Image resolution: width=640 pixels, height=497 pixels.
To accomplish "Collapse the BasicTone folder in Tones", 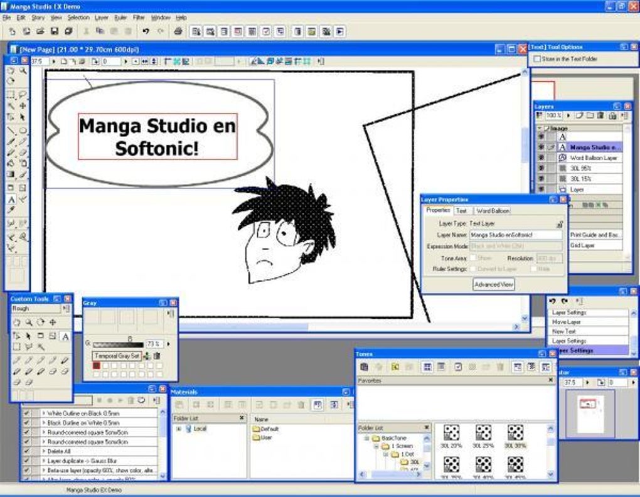I will point(366,438).
